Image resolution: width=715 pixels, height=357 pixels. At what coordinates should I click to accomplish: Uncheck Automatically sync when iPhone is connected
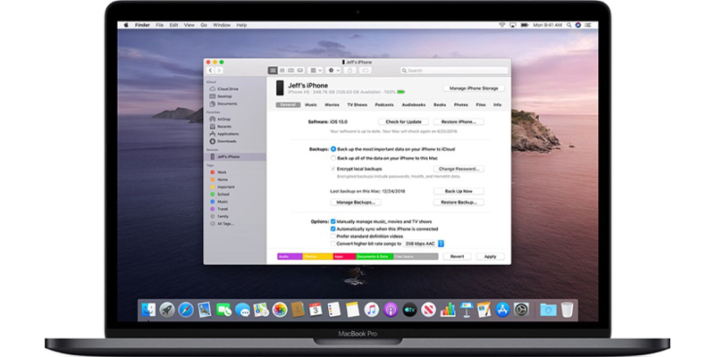(333, 229)
